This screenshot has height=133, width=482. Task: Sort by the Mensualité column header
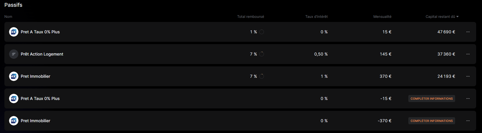(x=382, y=17)
